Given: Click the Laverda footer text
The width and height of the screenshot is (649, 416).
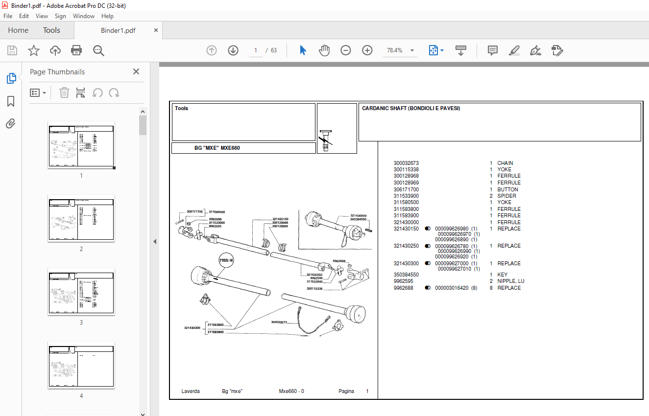Looking at the screenshot, I should tap(191, 392).
